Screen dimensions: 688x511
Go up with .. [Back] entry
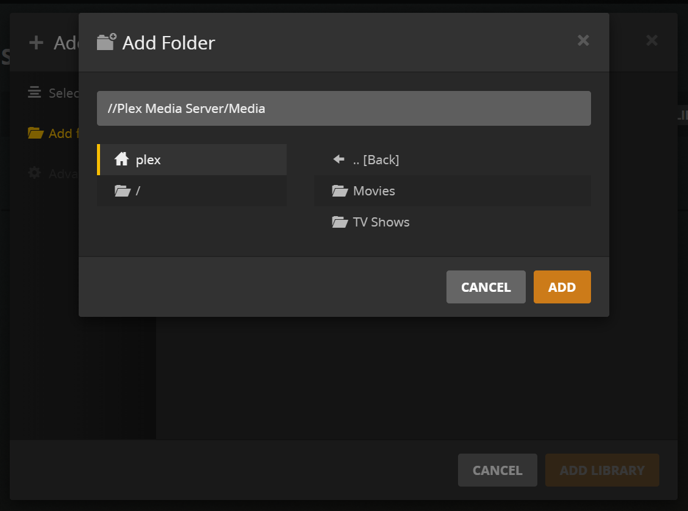[453, 159]
